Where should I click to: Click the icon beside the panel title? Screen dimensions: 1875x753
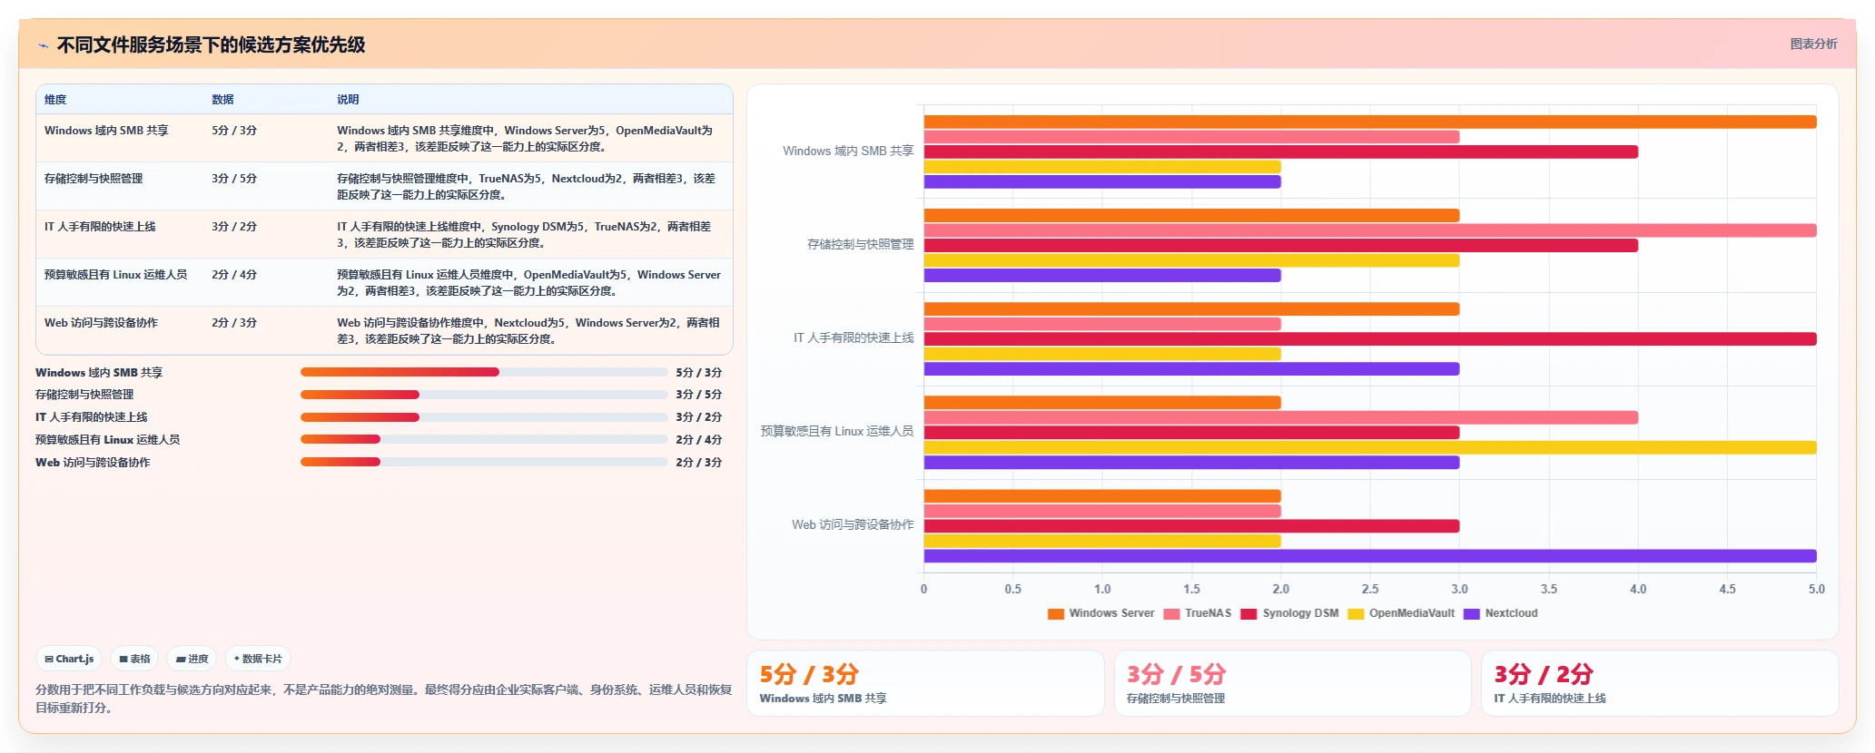(43, 45)
